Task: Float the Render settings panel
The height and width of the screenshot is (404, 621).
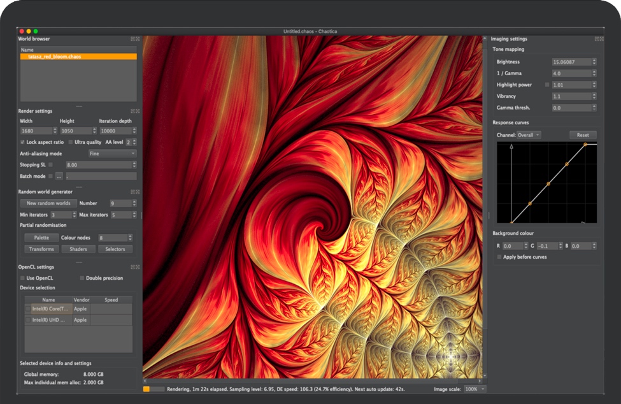Action: pos(132,111)
